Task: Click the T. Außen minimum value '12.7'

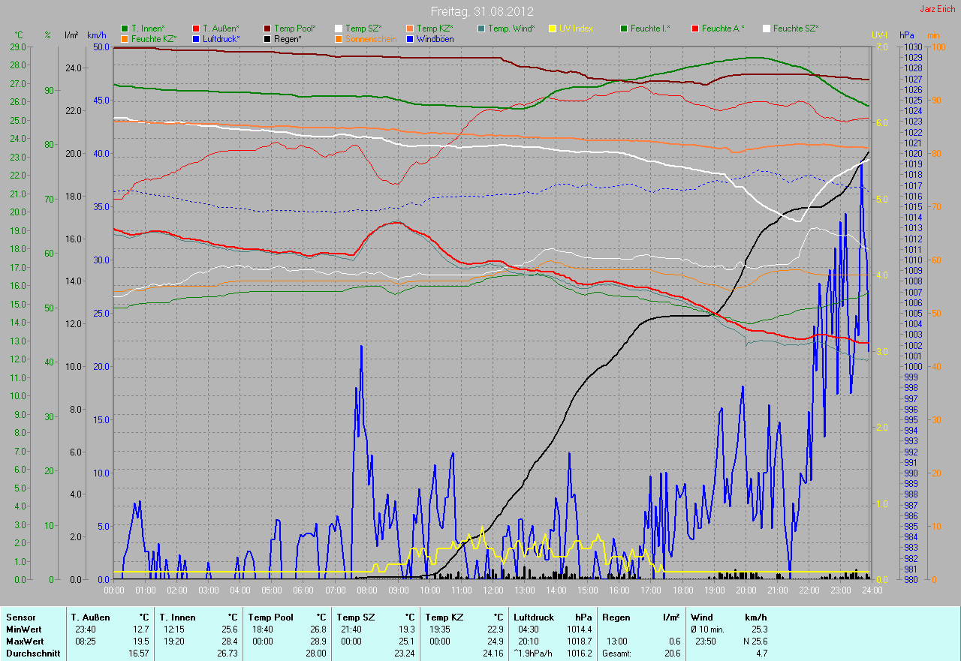Action: tap(141, 629)
